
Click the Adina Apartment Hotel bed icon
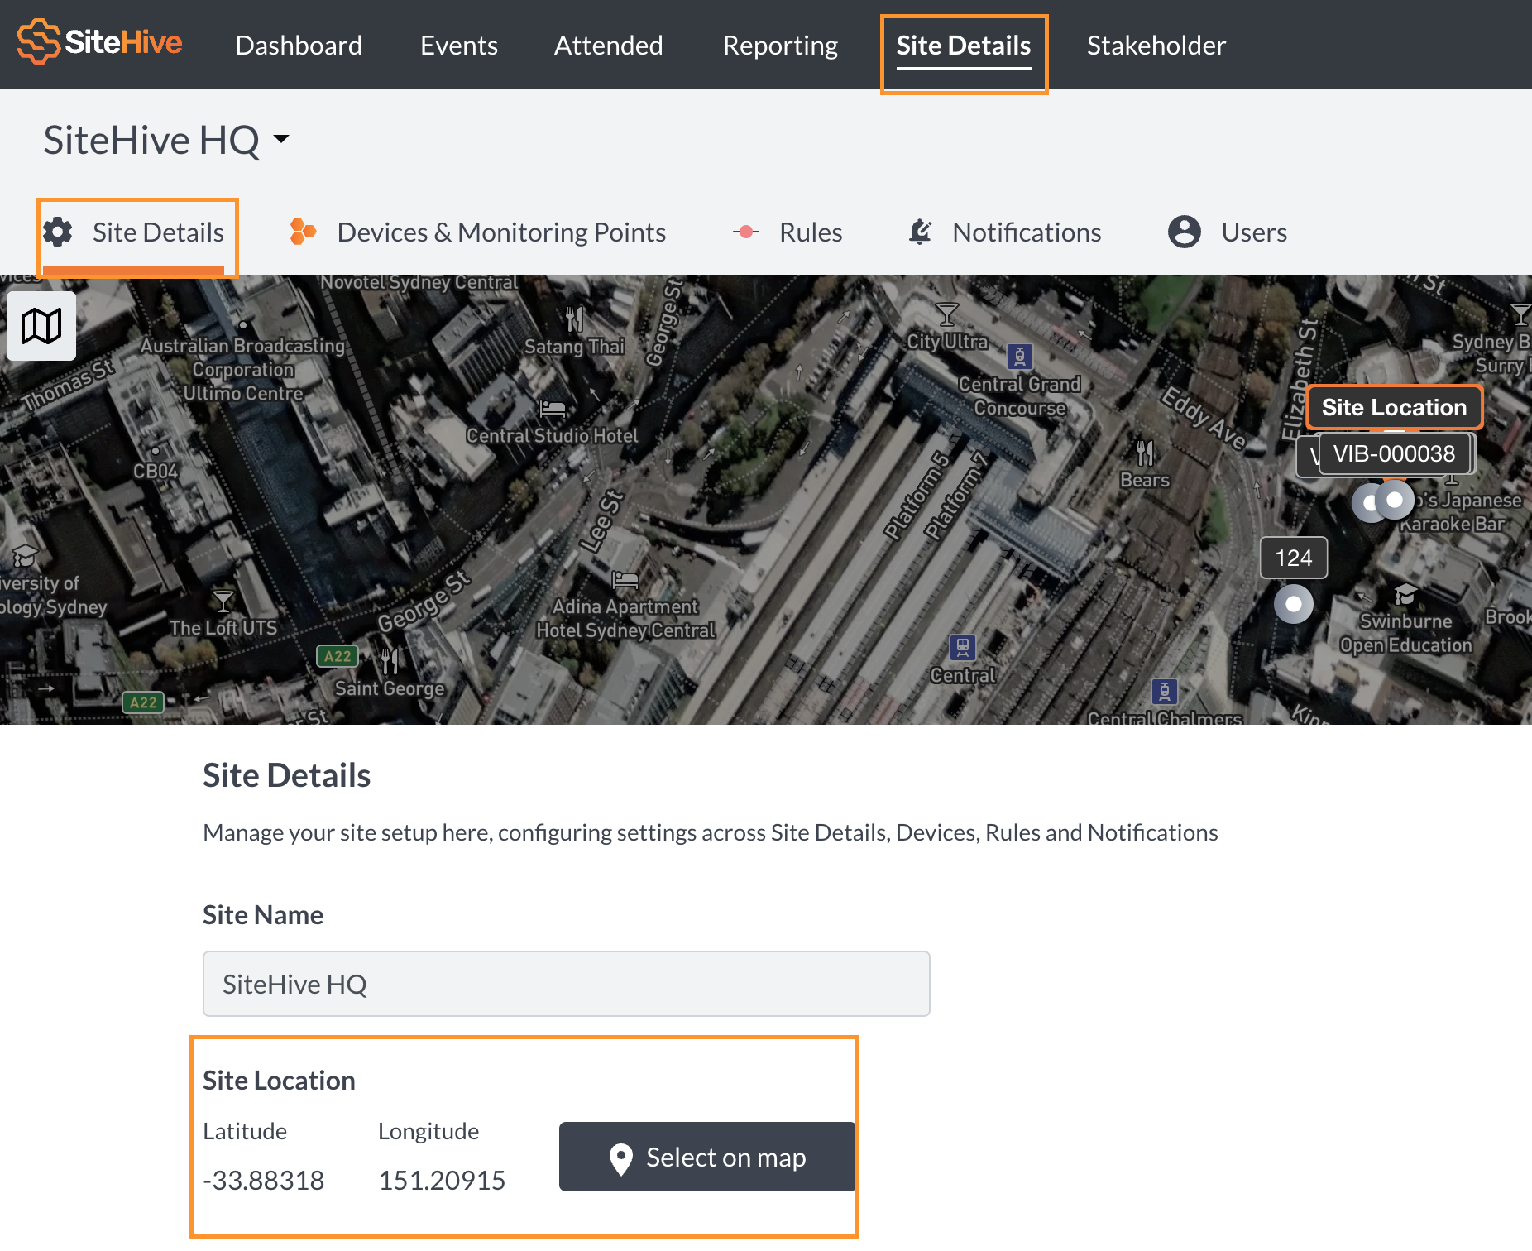pos(625,580)
